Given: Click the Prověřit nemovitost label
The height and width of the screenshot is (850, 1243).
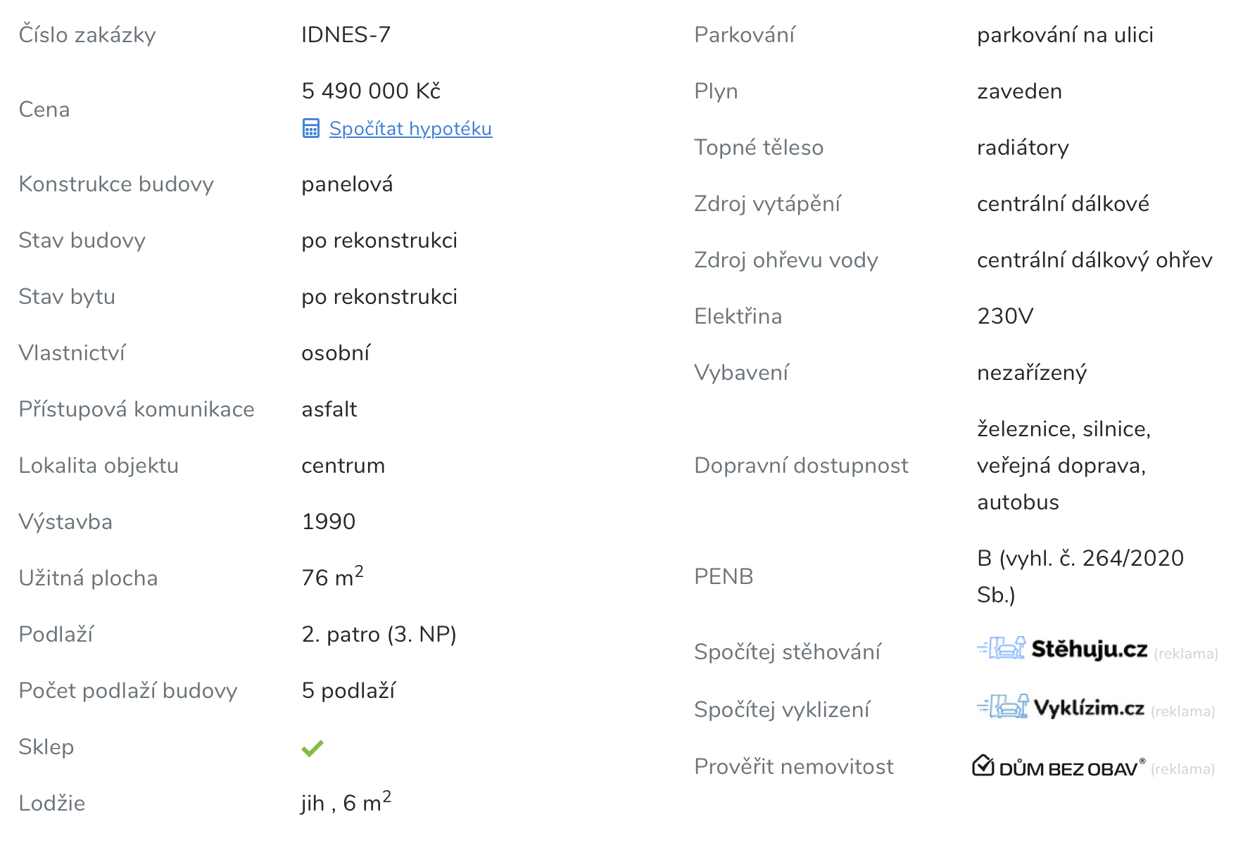Looking at the screenshot, I should pyautogui.click(x=793, y=766).
